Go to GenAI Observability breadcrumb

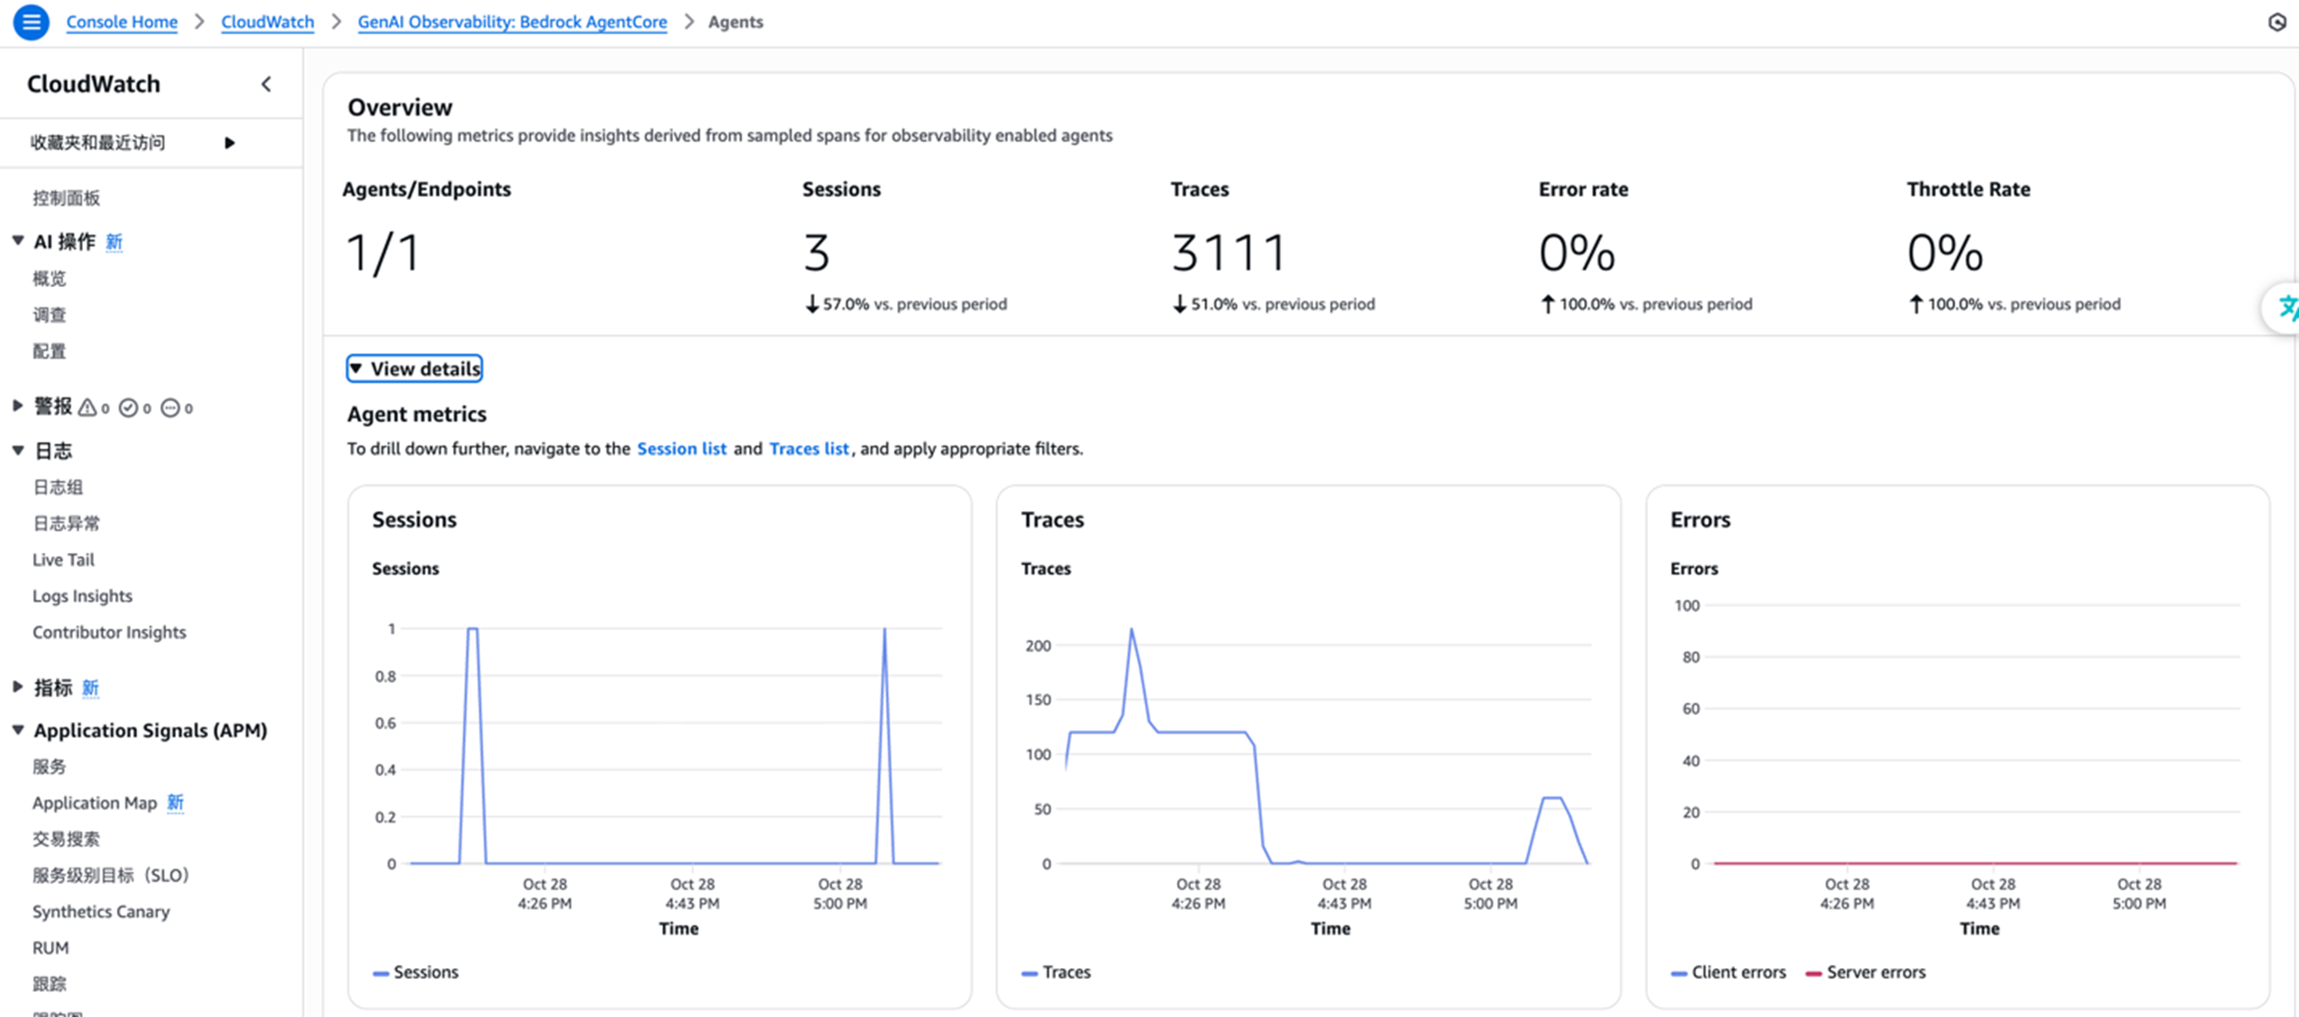tap(511, 21)
